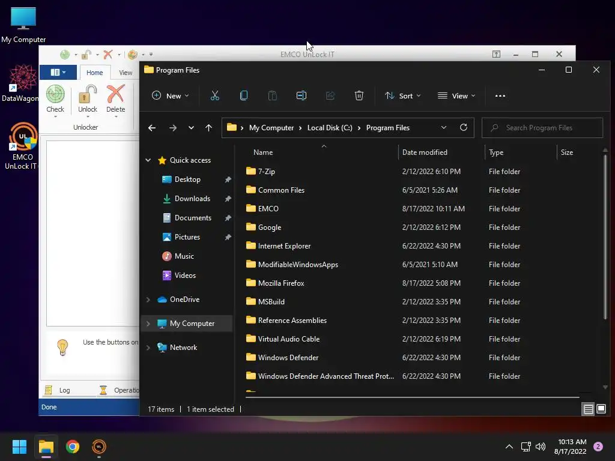Customize the EMCO quick access toolbar arrow
The height and width of the screenshot is (461, 615).
point(151,55)
